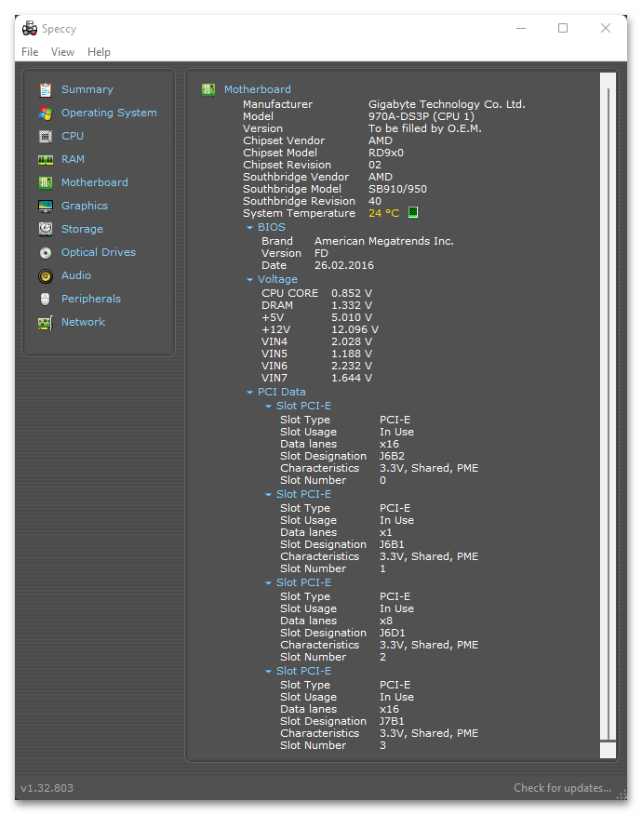Screen dimensions: 642x815
Task: Click BIOS brand American Megatrends Inc.
Action: 383,241
